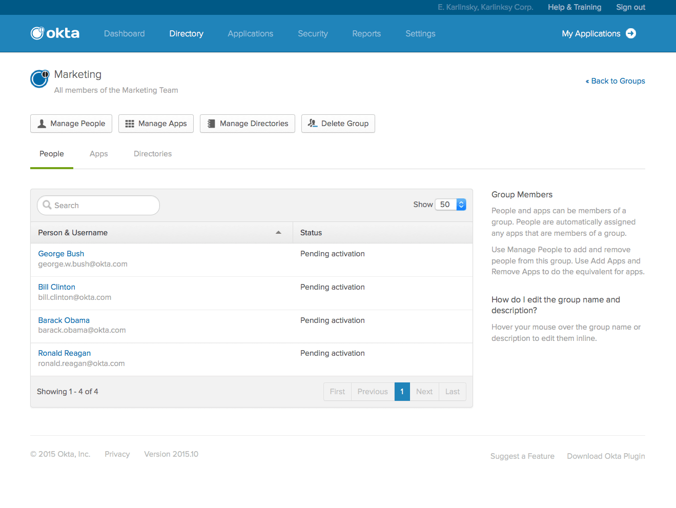Switch to the Apps tab

pyautogui.click(x=98, y=154)
